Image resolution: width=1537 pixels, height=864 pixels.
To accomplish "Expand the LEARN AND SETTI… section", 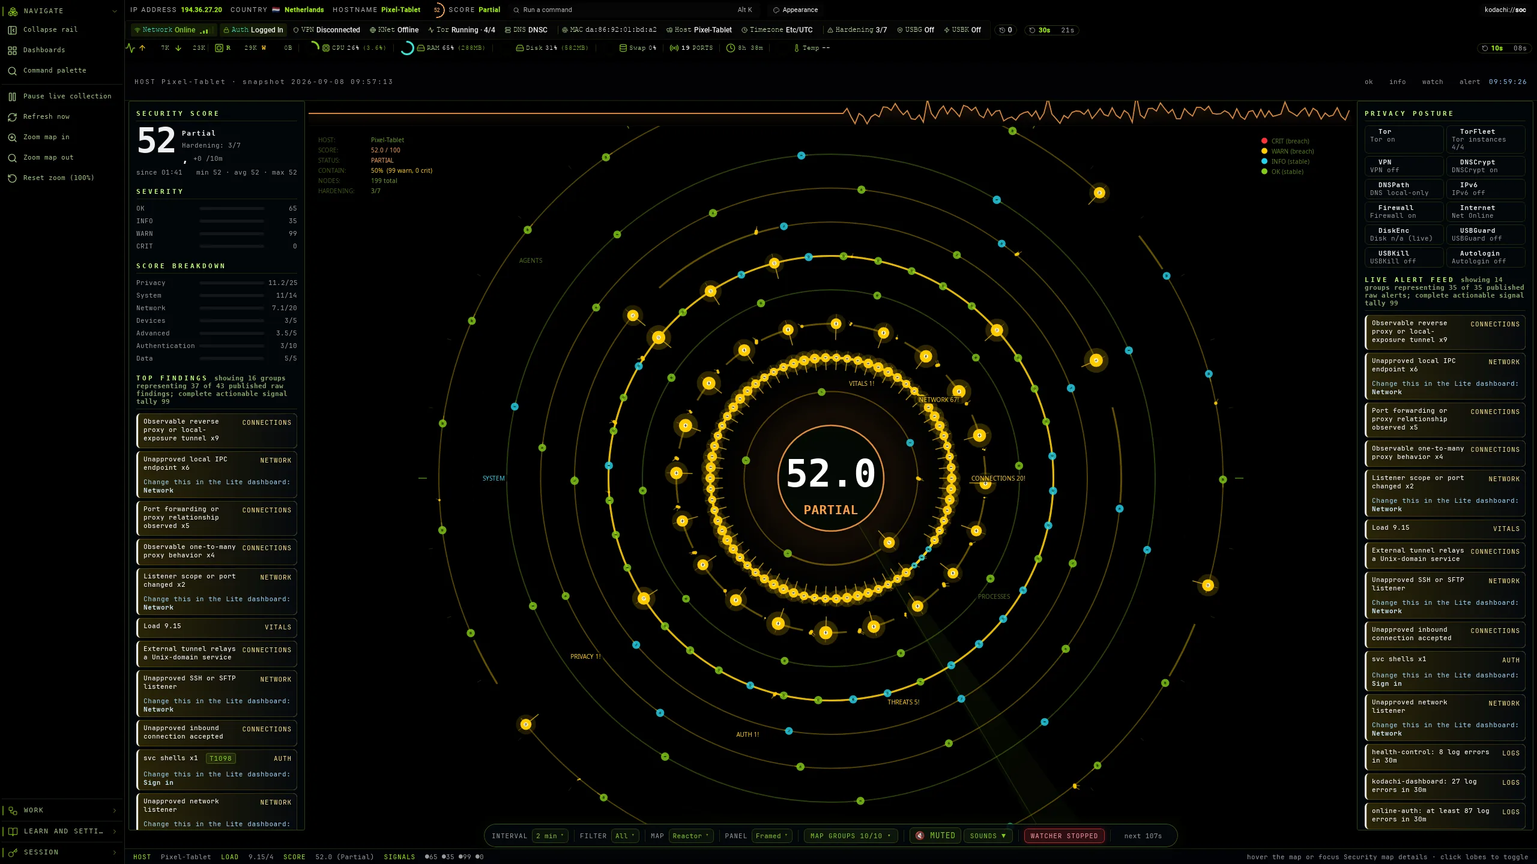I will (62, 832).
